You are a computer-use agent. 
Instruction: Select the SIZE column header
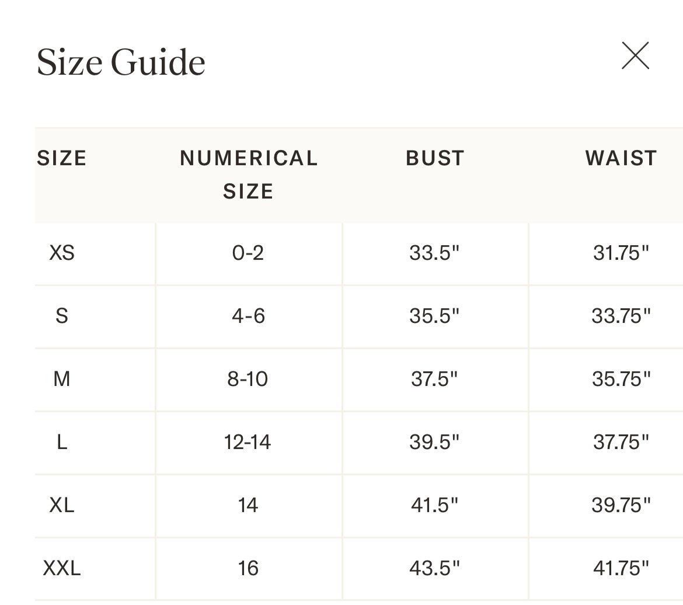(x=62, y=158)
